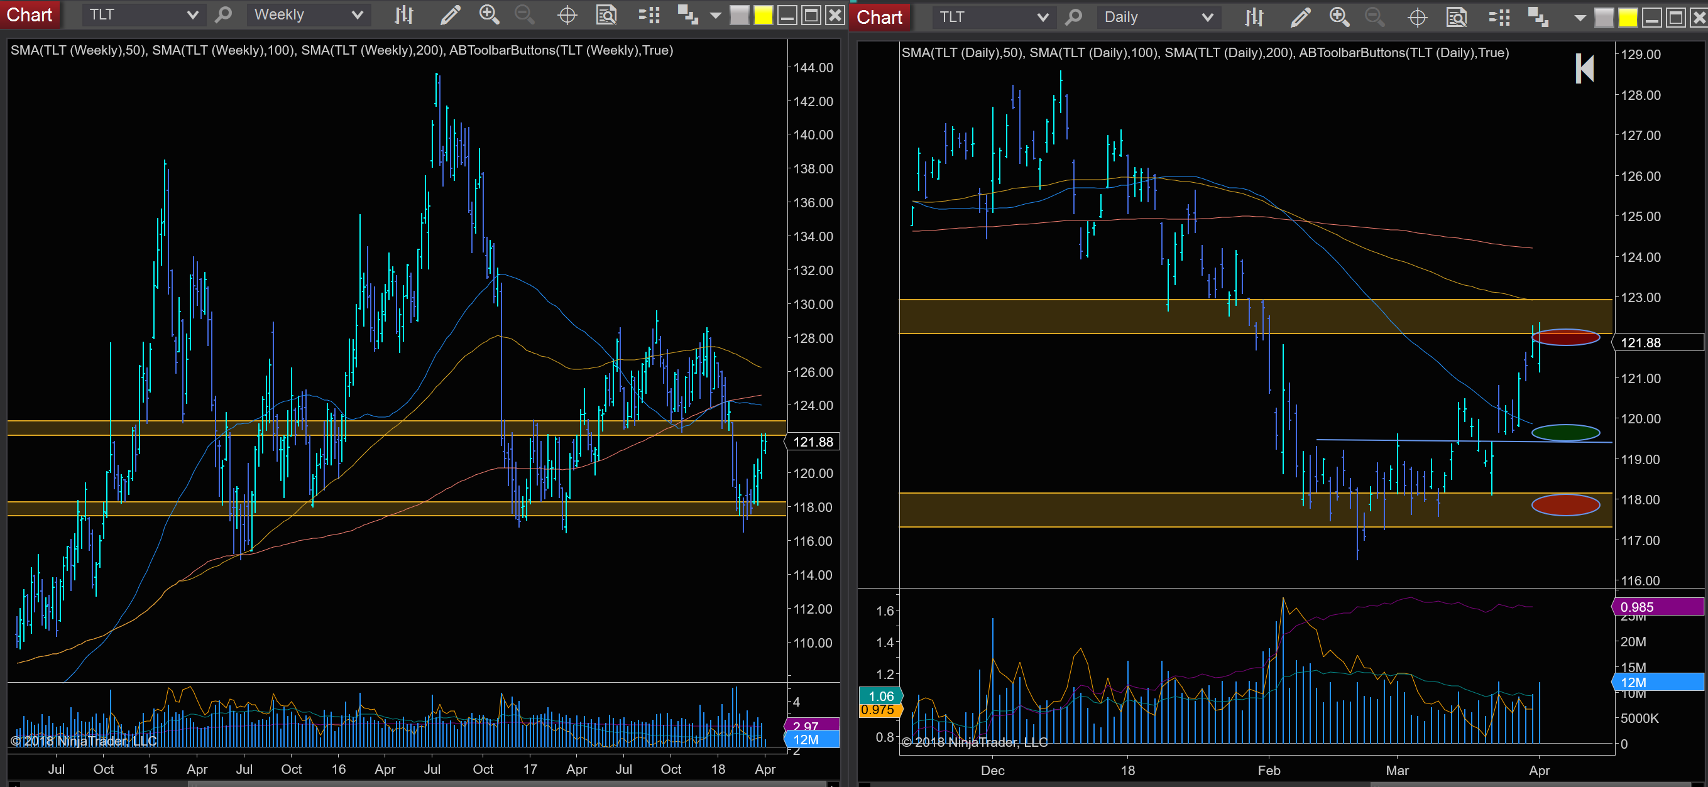Screen dimensions: 1708x787
Task: Open the Chart menu of the Weekly window
Action: (30, 14)
